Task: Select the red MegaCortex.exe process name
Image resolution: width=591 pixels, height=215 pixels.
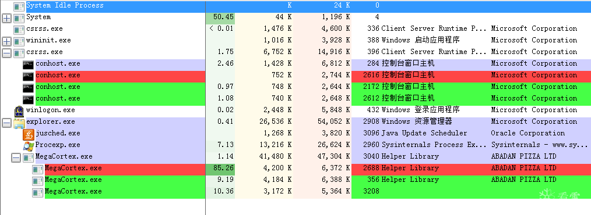Action: [73, 168]
